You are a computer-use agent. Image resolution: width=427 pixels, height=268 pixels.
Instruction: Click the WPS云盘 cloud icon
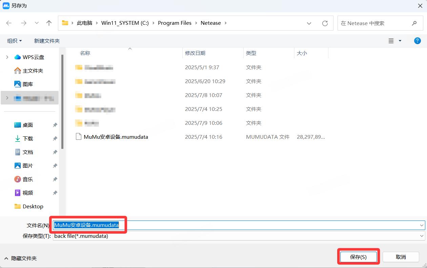point(18,57)
